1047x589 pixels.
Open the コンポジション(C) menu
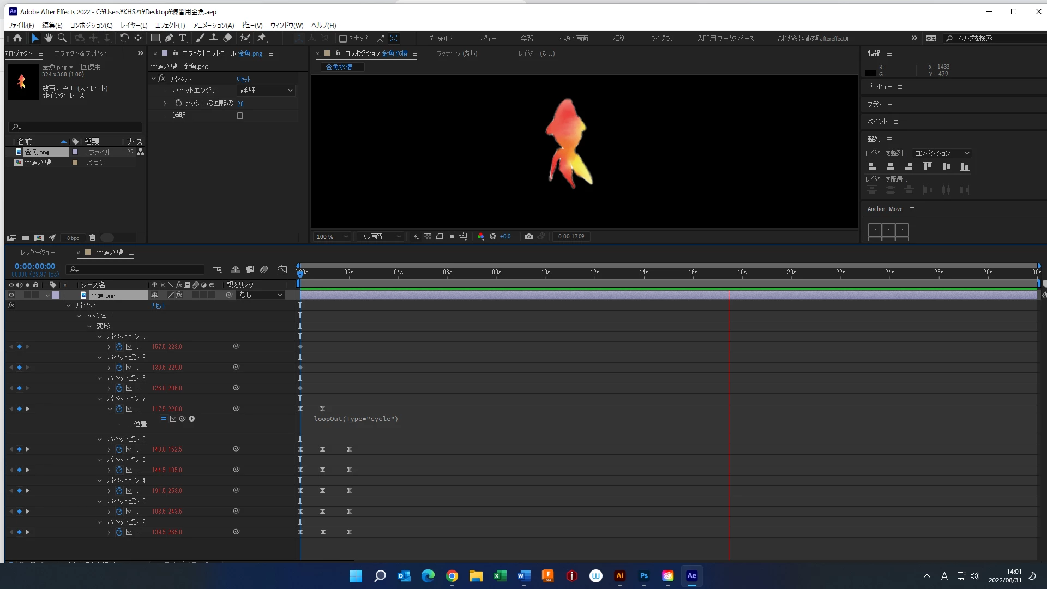(91, 25)
